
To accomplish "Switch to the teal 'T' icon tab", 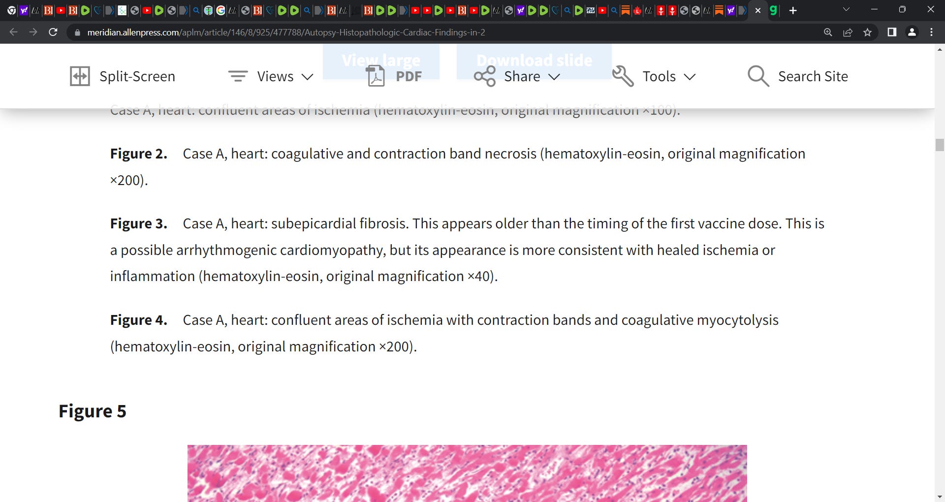I will point(208,10).
